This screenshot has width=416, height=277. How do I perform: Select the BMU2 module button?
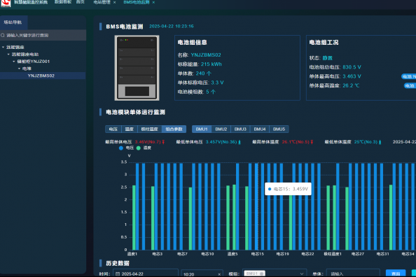pos(221,129)
